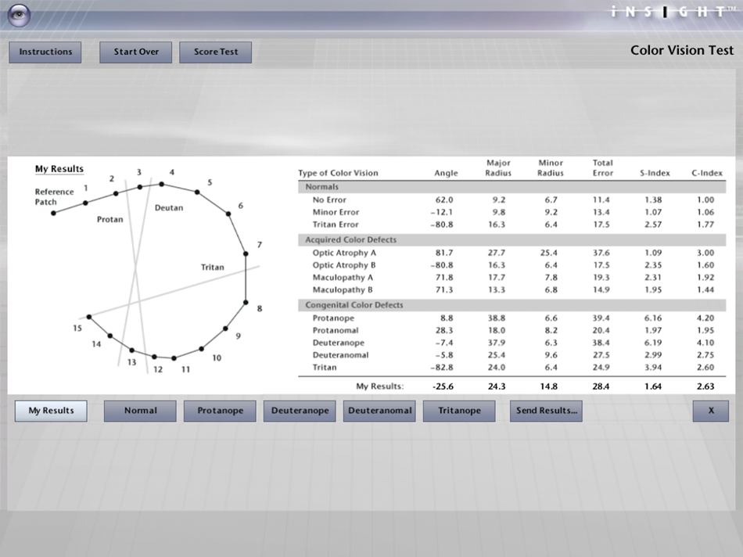Click the eye logo icon
This screenshot has width=743, height=557.
tap(19, 15)
